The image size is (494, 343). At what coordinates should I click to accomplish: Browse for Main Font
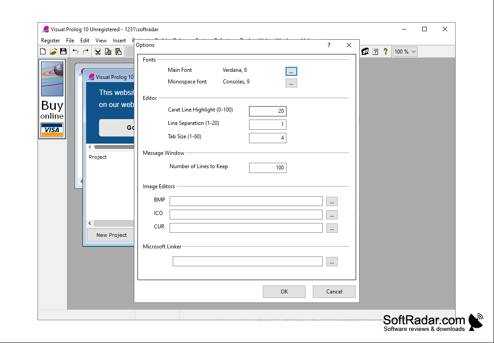(x=291, y=71)
